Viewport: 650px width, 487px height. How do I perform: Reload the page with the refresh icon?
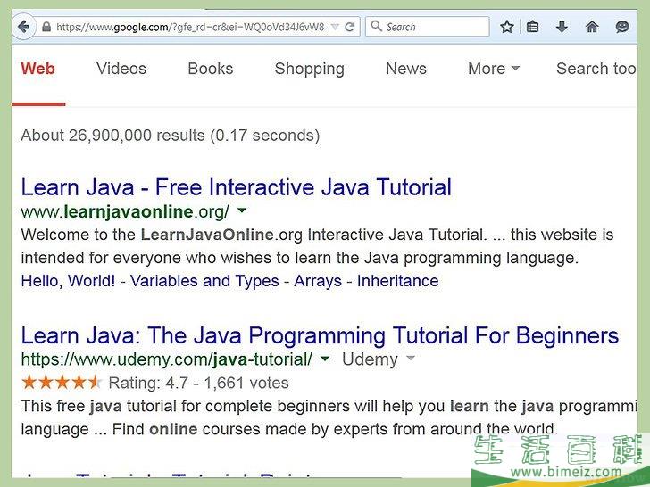tap(350, 27)
